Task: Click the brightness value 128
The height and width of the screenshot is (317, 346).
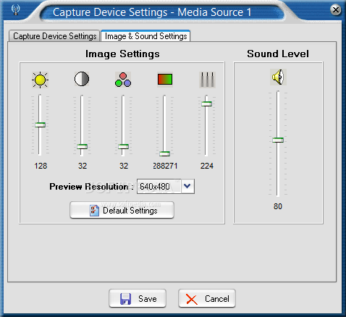Action: [41, 166]
